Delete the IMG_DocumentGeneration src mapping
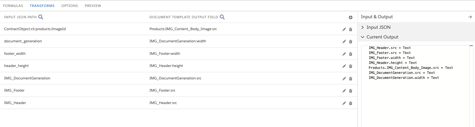Screen dimensions: 475x127 [x=351, y=79]
